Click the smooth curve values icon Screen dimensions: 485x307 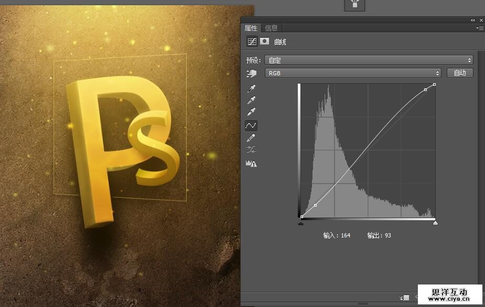coord(251,150)
